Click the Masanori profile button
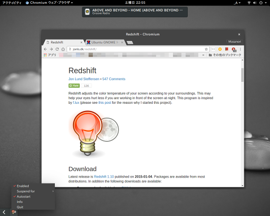The height and width of the screenshot is (216, 270). [235, 41]
